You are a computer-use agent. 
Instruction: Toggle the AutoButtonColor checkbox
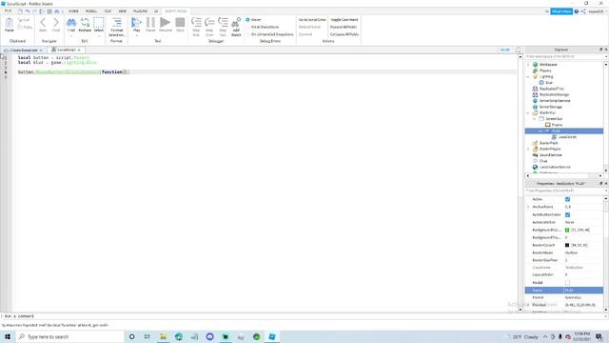coord(567,214)
